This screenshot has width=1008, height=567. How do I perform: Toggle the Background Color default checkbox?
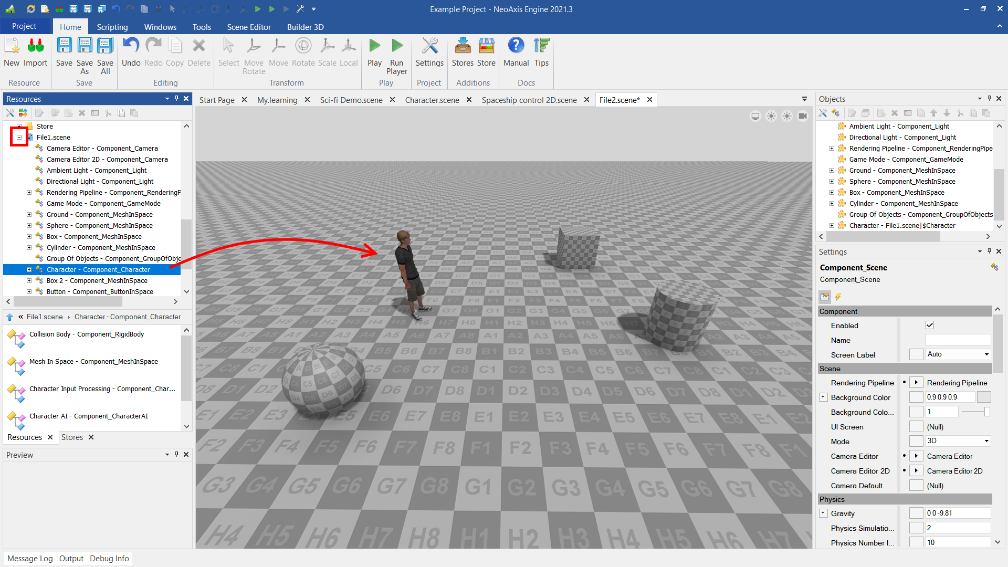916,397
